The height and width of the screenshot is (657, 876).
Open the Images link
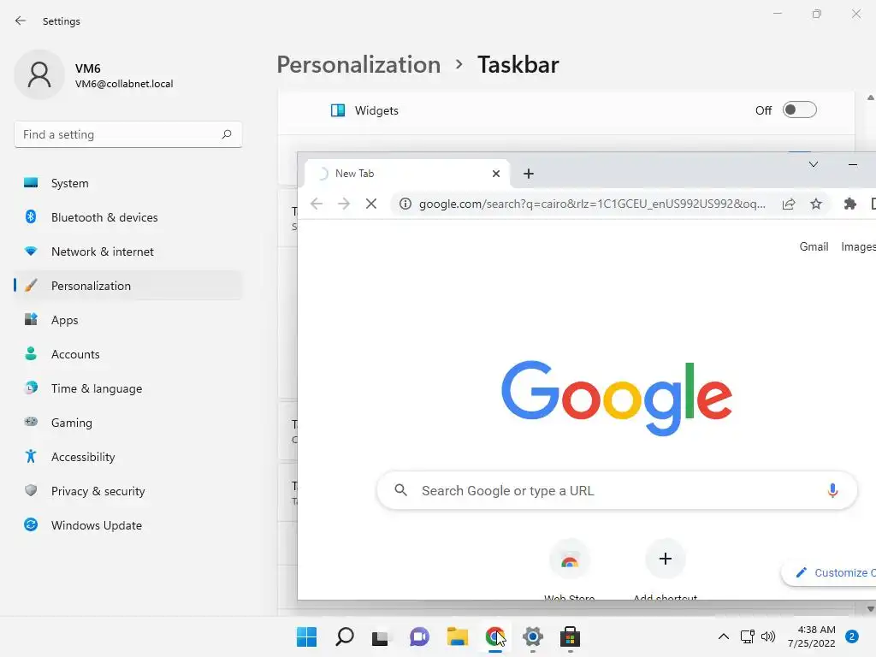858,247
